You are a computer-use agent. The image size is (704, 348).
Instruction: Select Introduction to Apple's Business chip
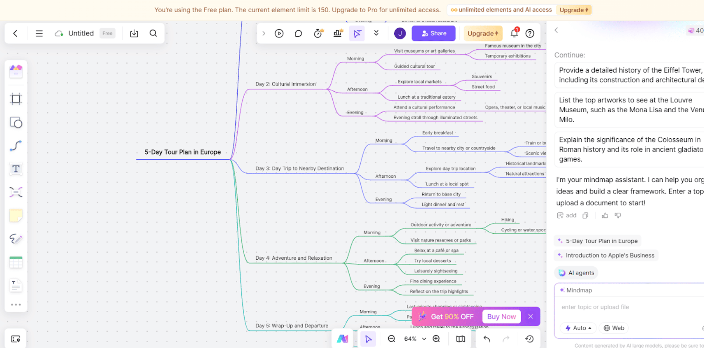[606, 255]
